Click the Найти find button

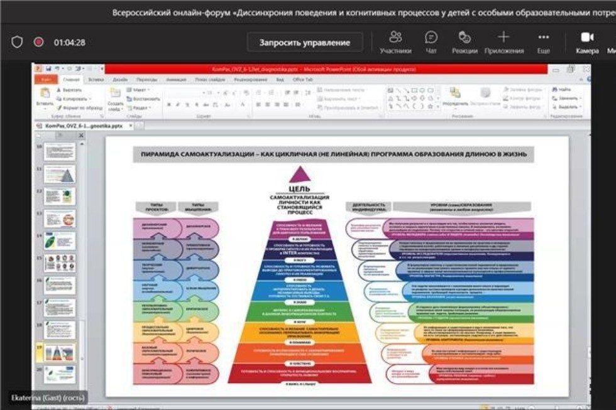pos(561,90)
